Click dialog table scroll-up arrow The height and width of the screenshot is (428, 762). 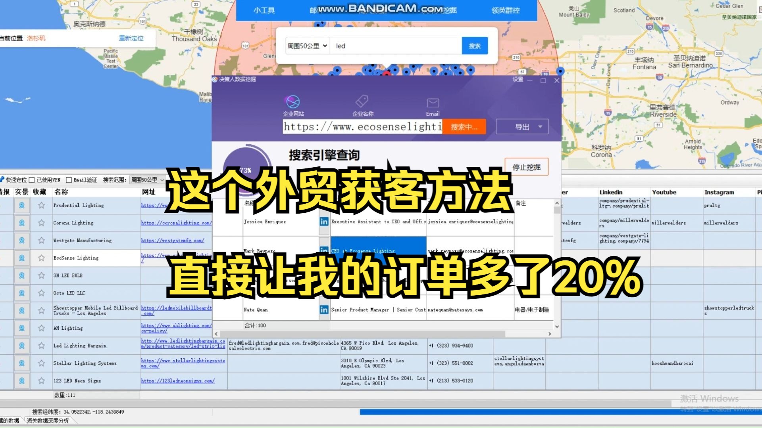tap(557, 203)
